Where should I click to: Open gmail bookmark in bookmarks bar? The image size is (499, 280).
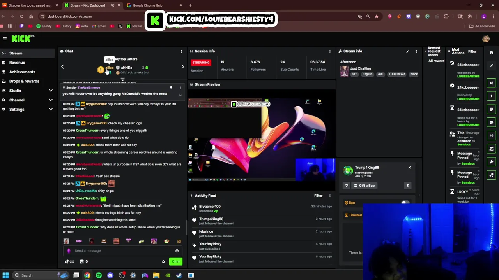pyautogui.click(x=99, y=26)
